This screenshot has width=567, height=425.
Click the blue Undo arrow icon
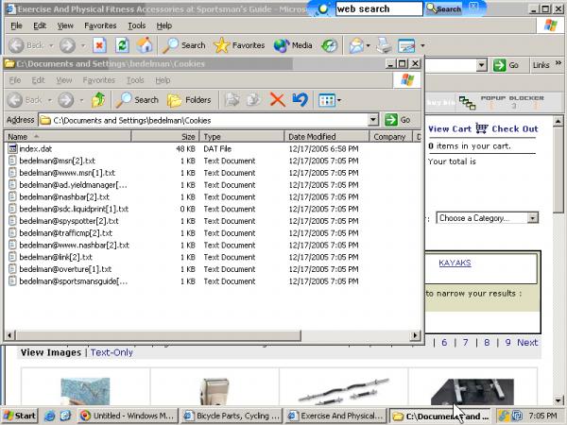[x=301, y=100]
